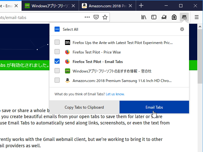Open the Price Wise toolbar icon
203x152 pixels.
[174, 17]
